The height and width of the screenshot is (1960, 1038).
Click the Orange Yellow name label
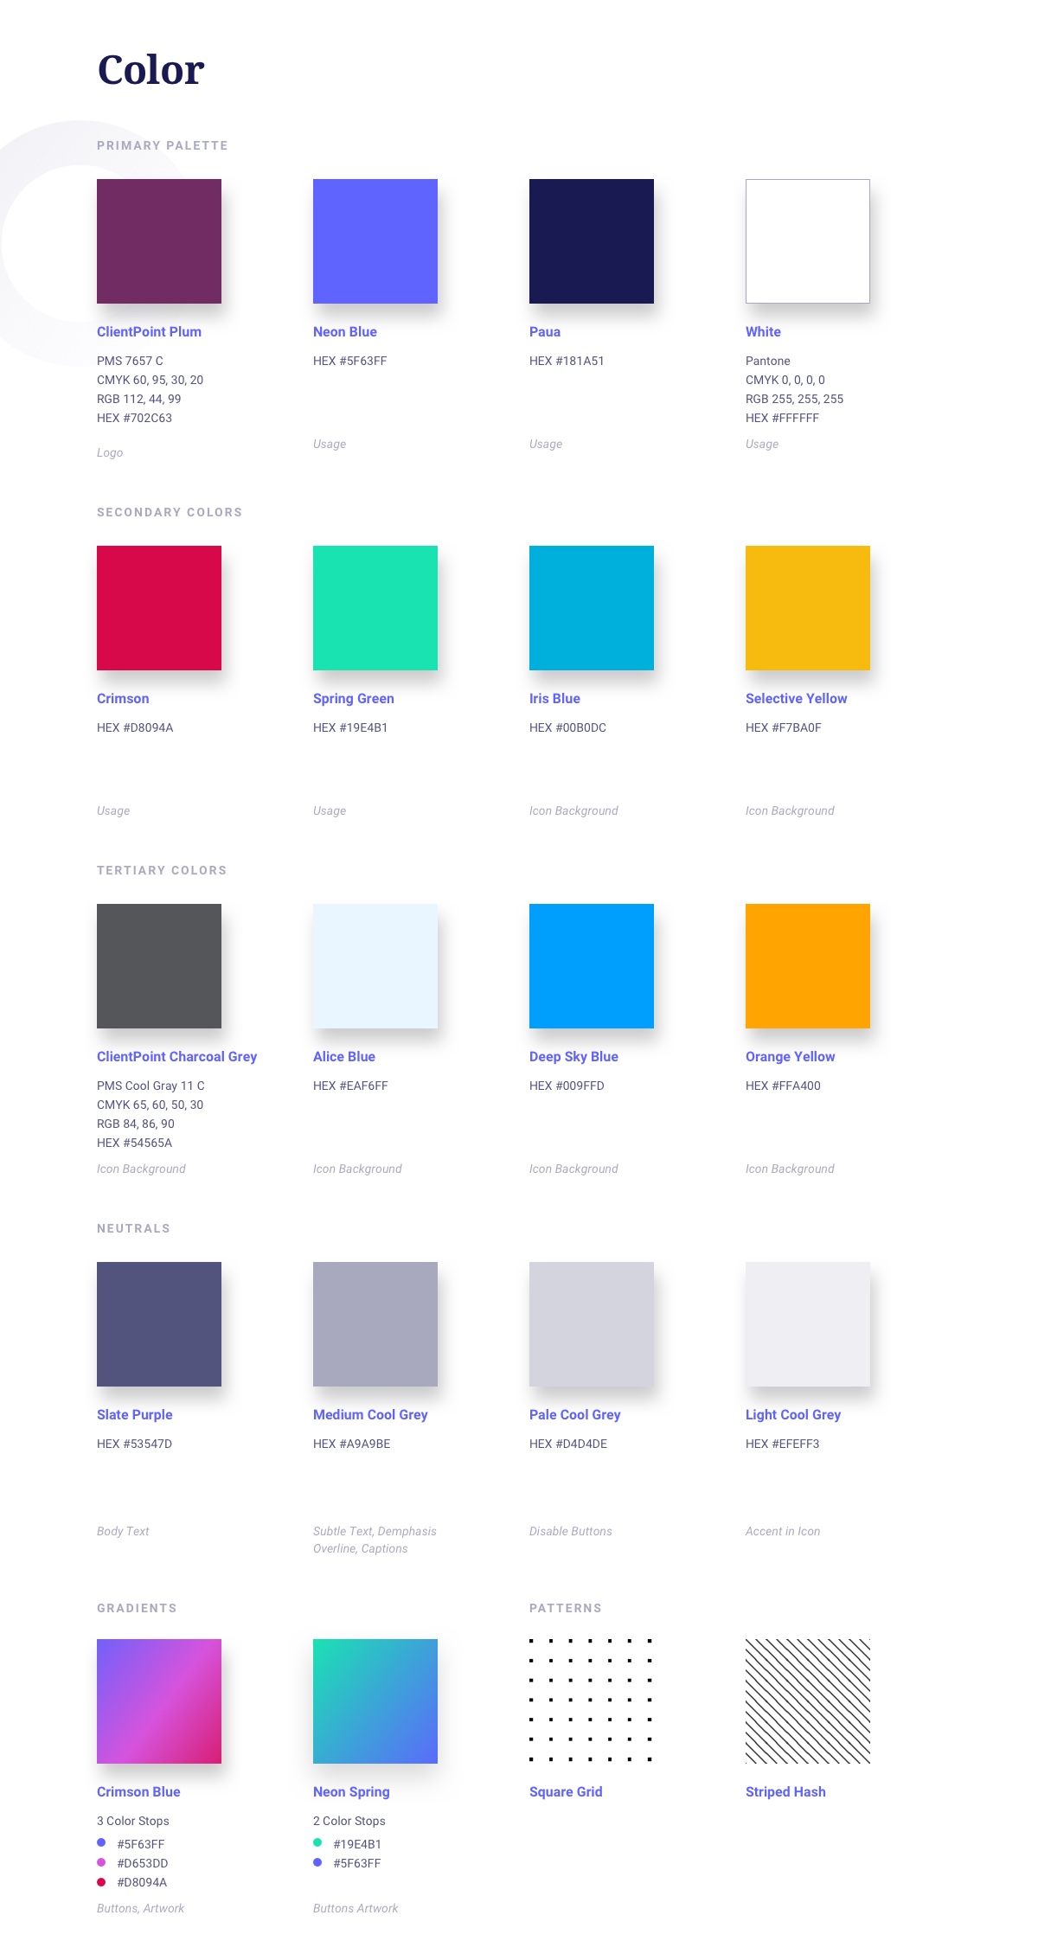(x=790, y=1057)
